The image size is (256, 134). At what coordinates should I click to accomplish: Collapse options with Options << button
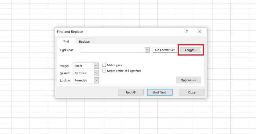click(x=188, y=80)
